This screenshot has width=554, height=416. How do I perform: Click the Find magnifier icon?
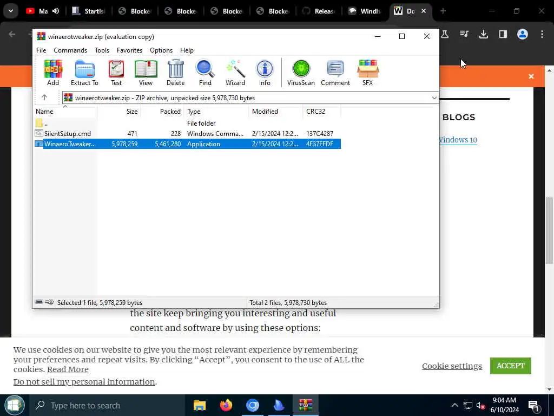point(205,73)
